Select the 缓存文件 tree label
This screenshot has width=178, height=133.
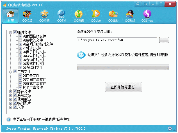24,91
